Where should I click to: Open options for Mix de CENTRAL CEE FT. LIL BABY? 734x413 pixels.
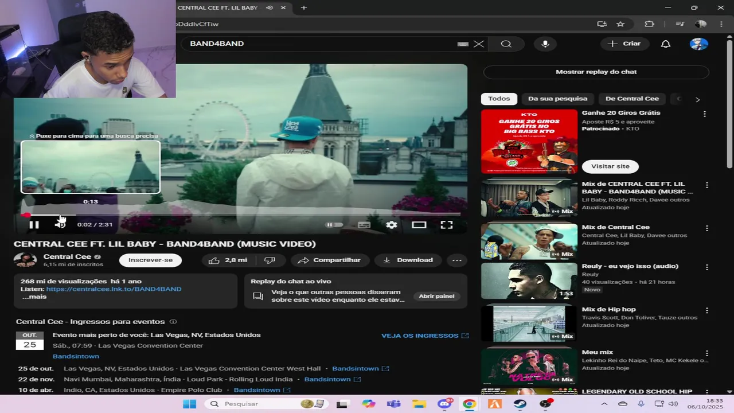(x=707, y=185)
